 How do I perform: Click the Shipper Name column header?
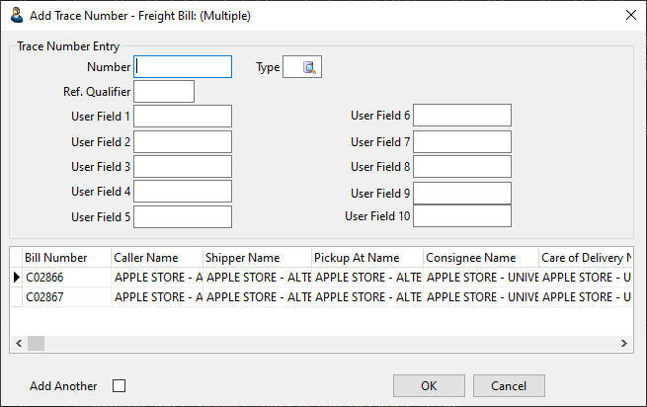pyautogui.click(x=257, y=258)
